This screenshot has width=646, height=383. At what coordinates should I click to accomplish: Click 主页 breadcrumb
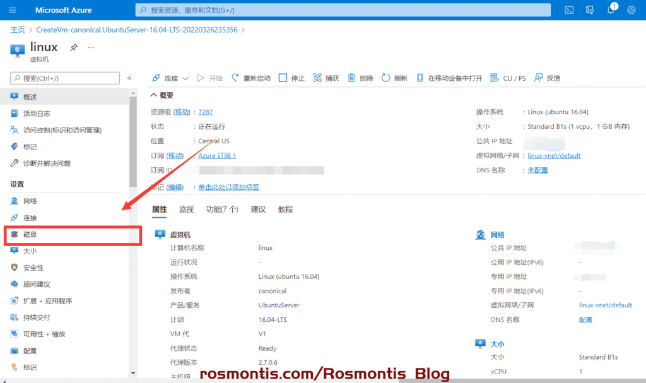click(x=18, y=30)
